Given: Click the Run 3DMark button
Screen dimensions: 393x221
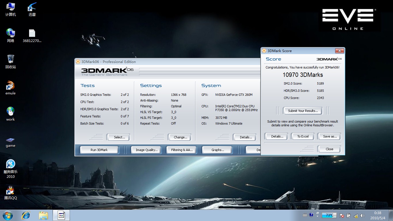Looking at the screenshot, I should [99, 150].
